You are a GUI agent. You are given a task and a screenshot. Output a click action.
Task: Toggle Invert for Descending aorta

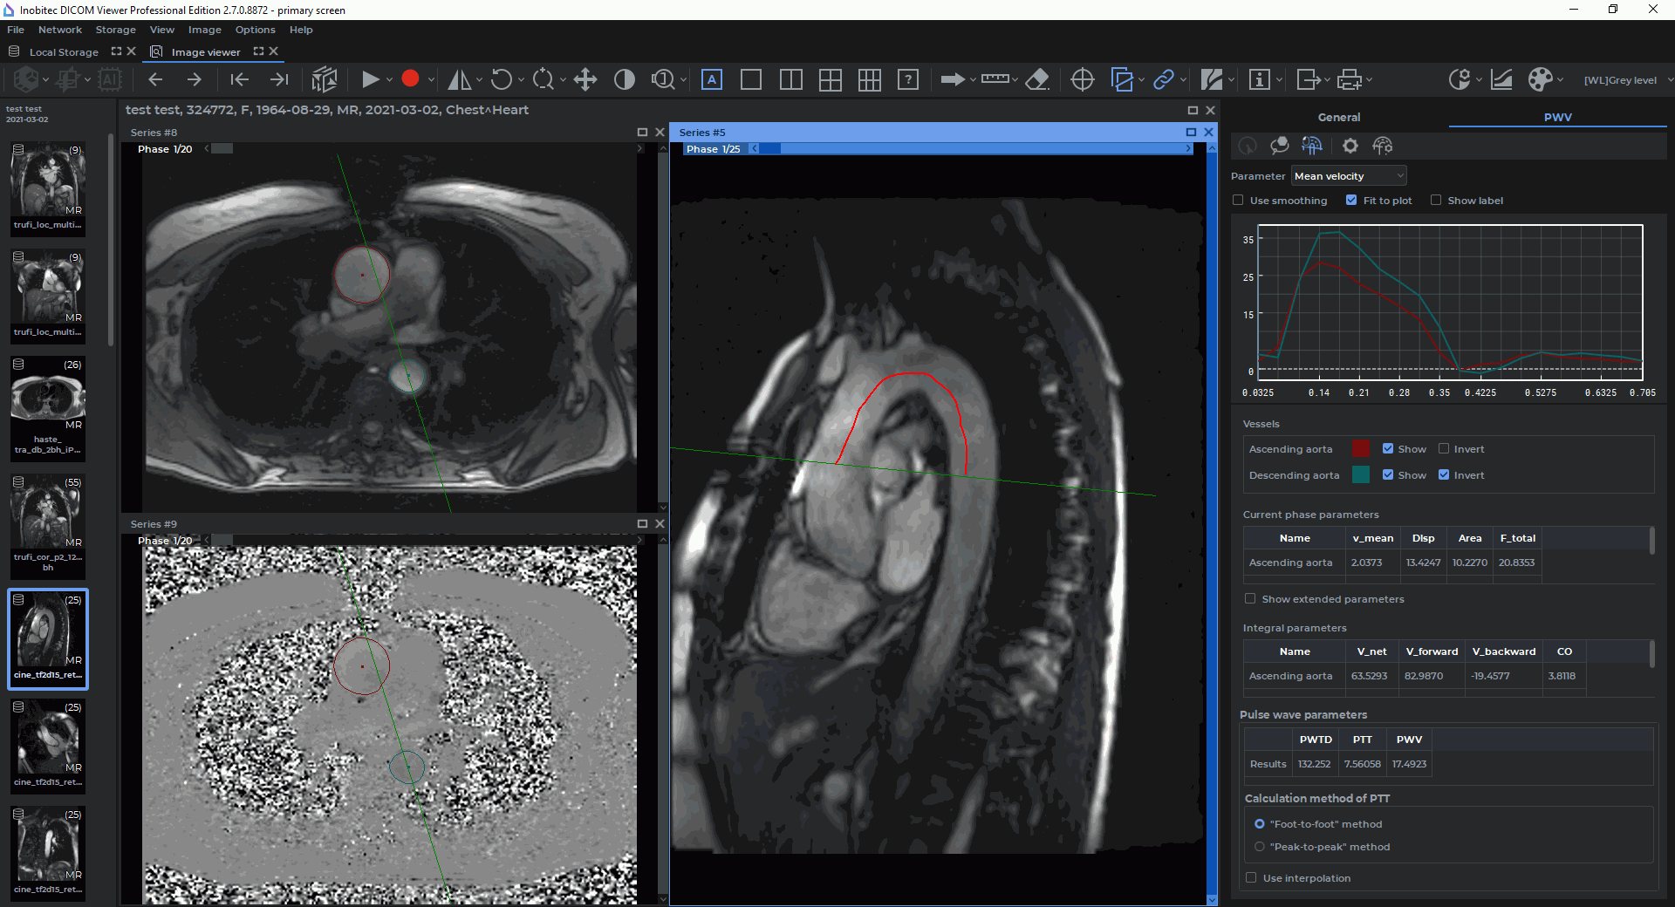click(1444, 475)
